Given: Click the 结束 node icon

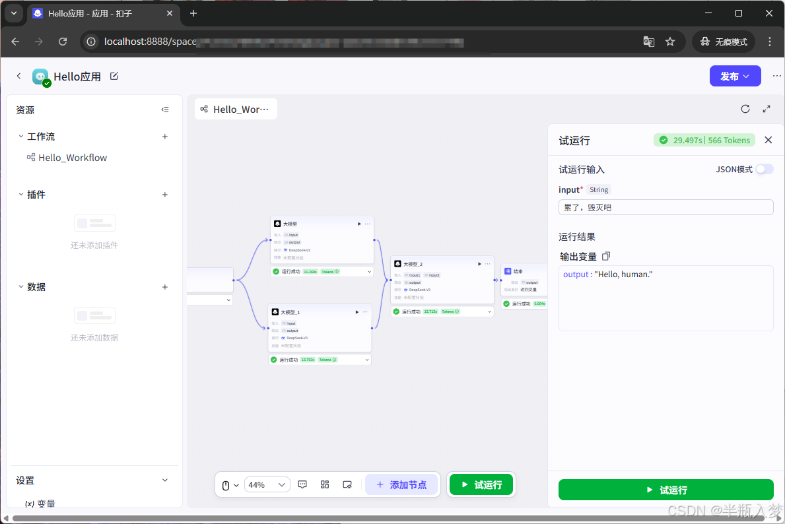Looking at the screenshot, I should tap(508, 271).
